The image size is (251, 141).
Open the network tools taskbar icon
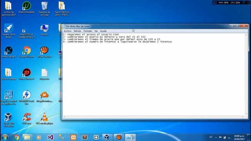click(62, 137)
